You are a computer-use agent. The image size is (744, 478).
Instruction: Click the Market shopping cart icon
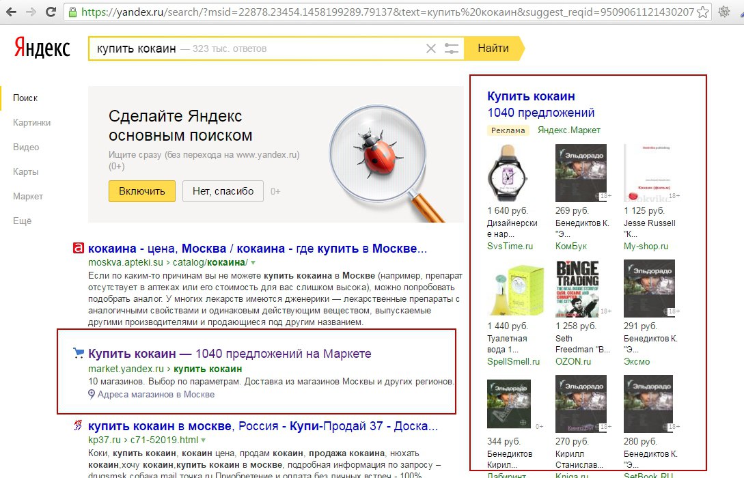[79, 353]
